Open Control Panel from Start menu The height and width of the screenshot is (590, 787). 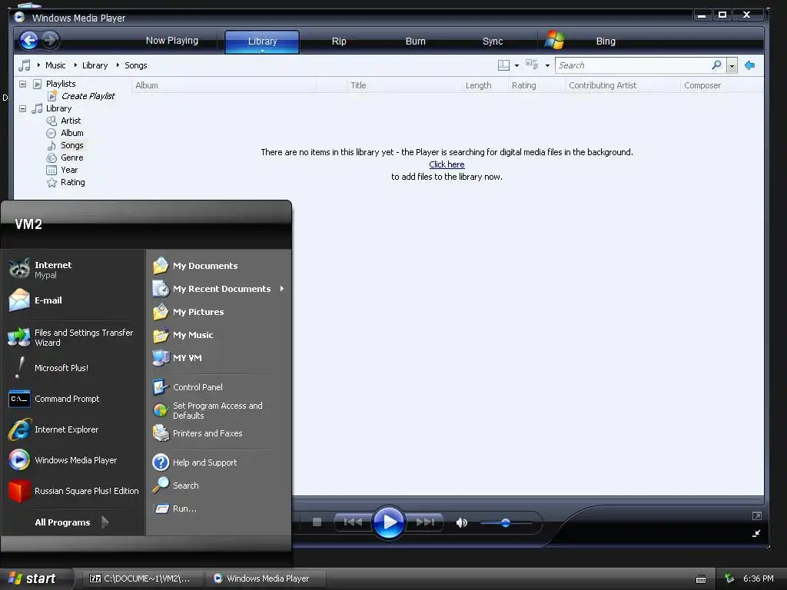(x=218, y=387)
